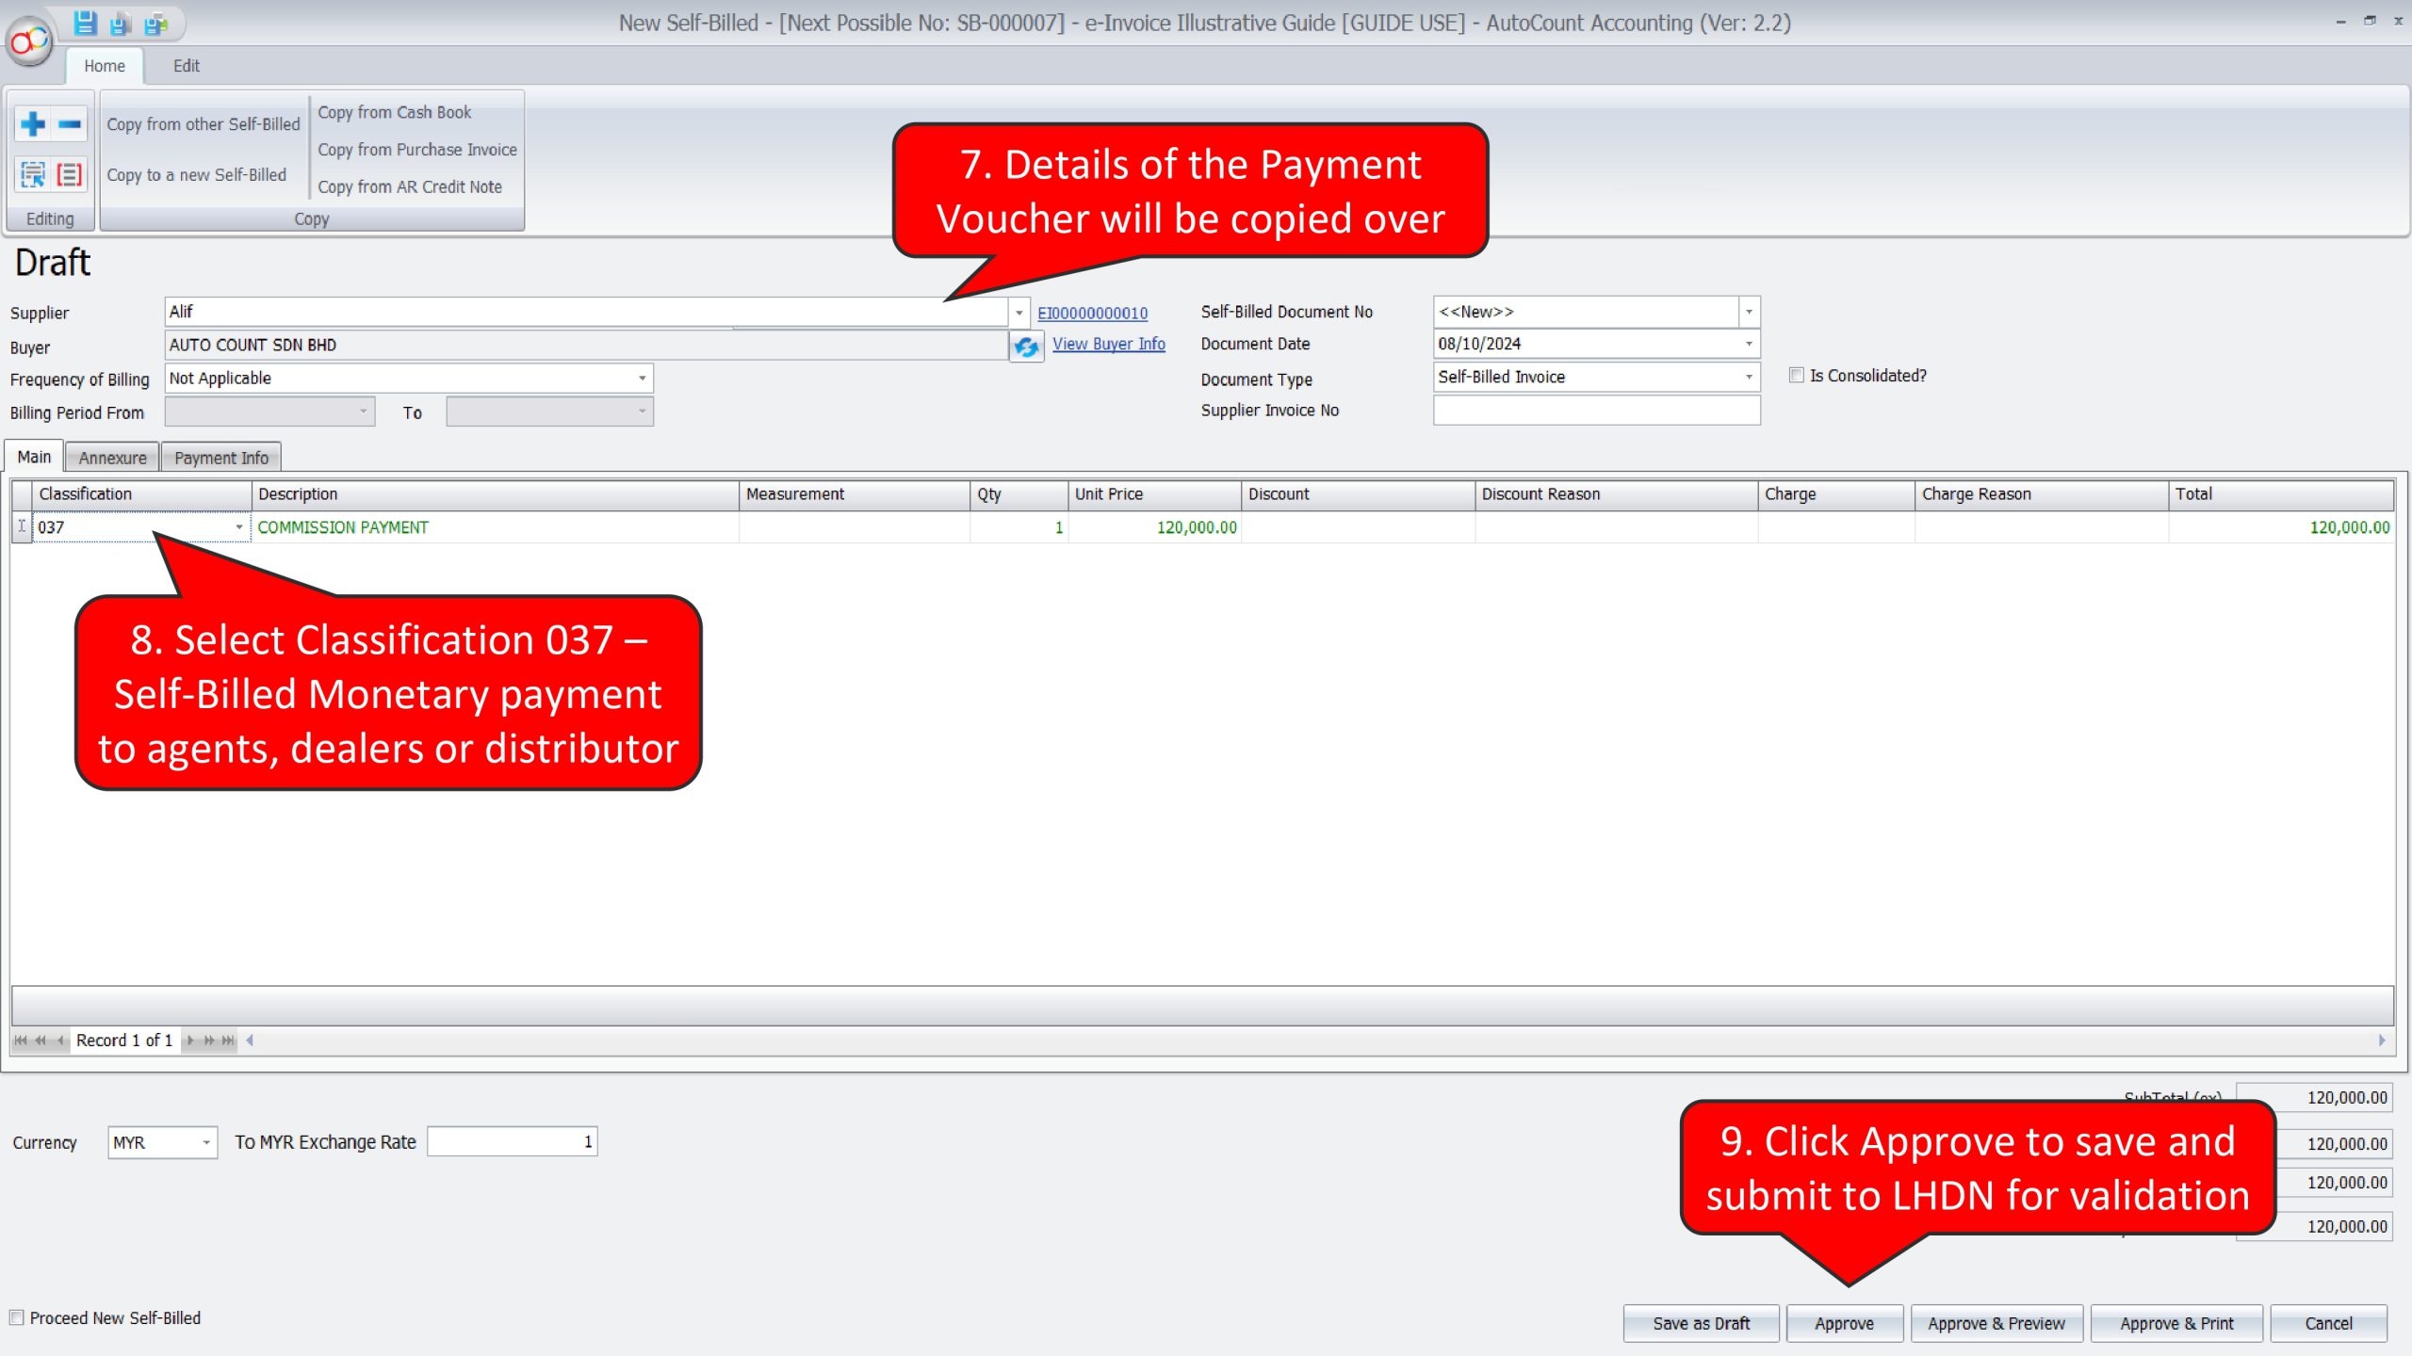
Task: Open the AutoCount application menu orb
Action: pos(30,40)
